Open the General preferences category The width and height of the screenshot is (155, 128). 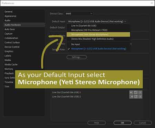coord(9,12)
